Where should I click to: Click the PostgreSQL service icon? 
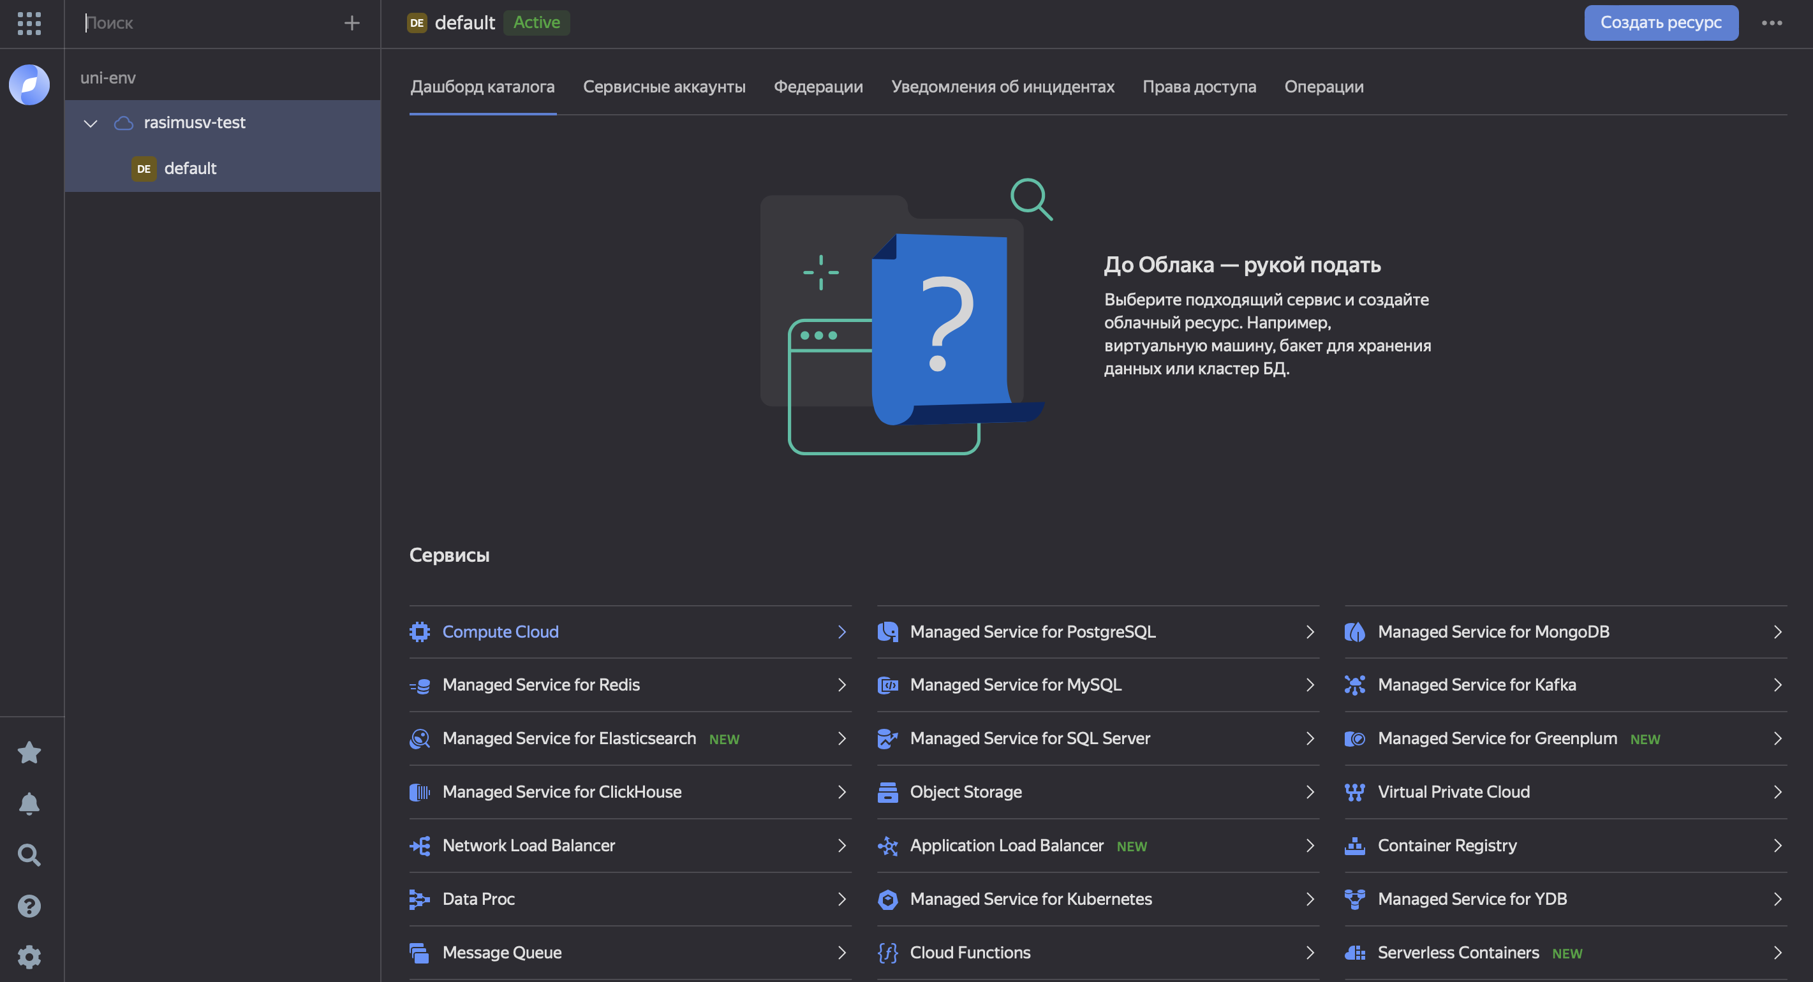887,632
